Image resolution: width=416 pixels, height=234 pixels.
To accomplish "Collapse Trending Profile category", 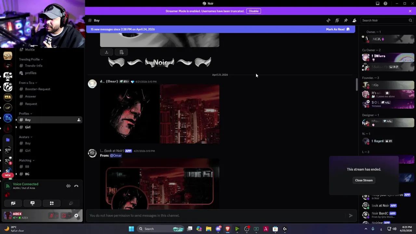I will pos(31,59).
